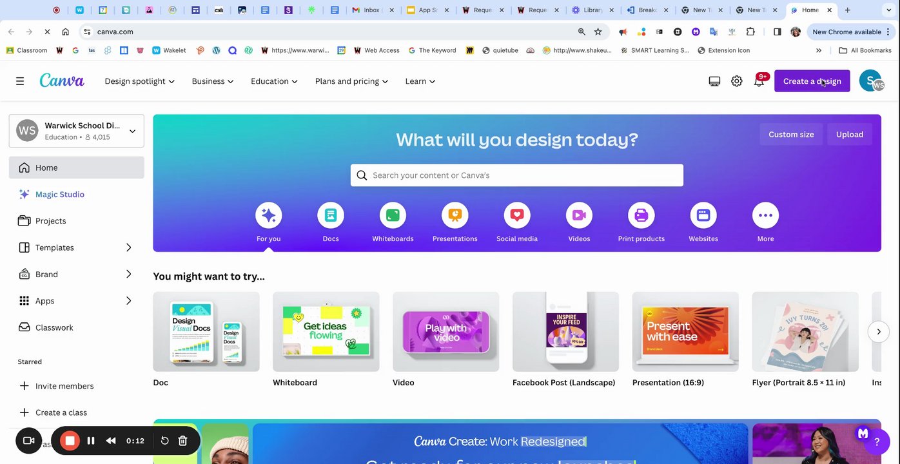Screen dimensions: 900x464
Task: Delete the recording with trash icon
Action: [182, 441]
